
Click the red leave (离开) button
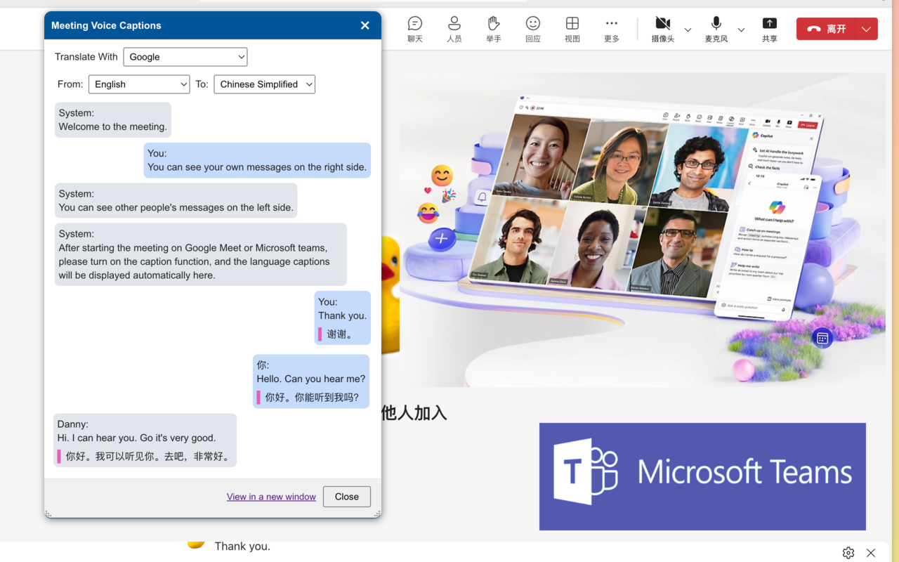click(826, 29)
